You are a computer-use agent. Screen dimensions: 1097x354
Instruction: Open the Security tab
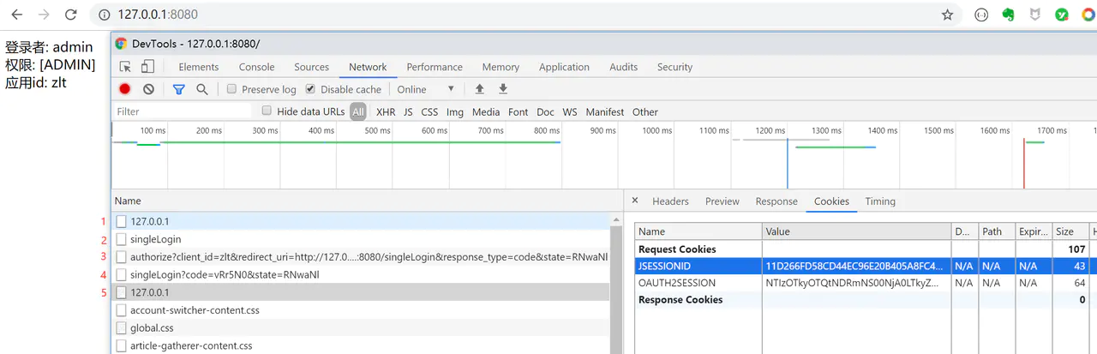coord(674,67)
